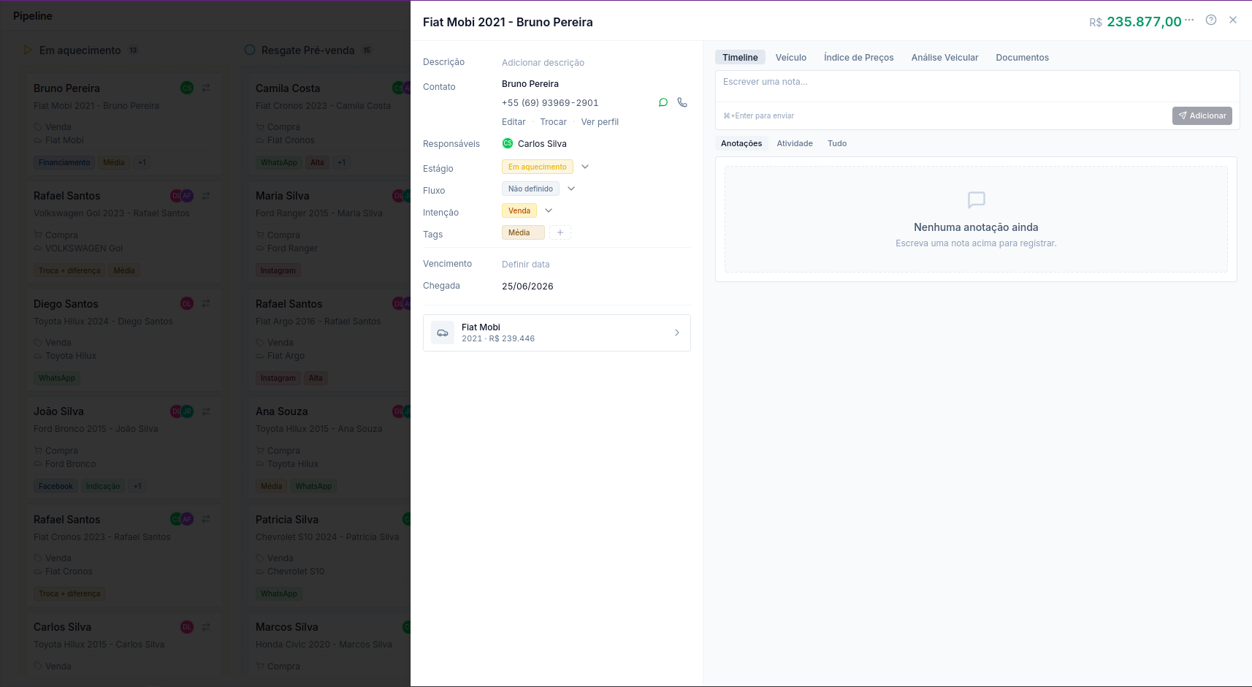The height and width of the screenshot is (687, 1252).
Task: Click the help question mark icon
Action: [1211, 20]
